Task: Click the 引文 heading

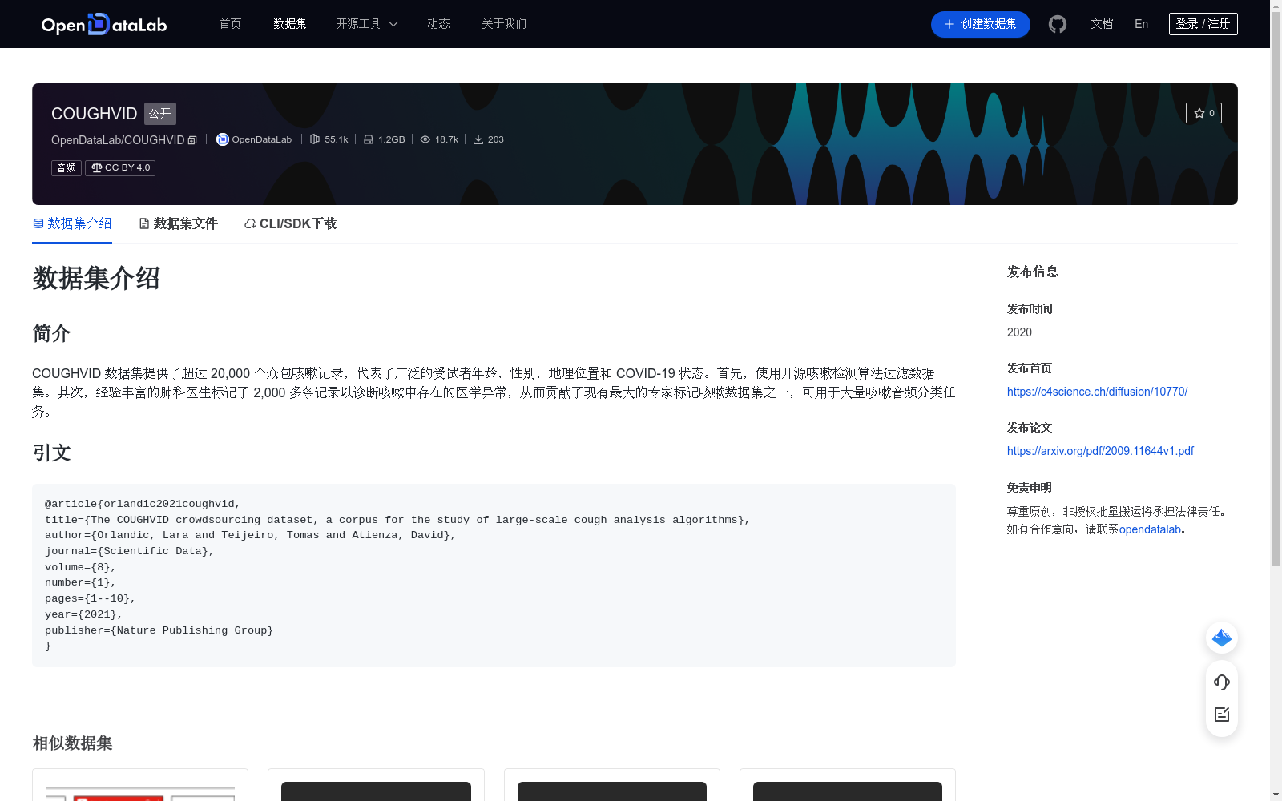Action: click(51, 453)
